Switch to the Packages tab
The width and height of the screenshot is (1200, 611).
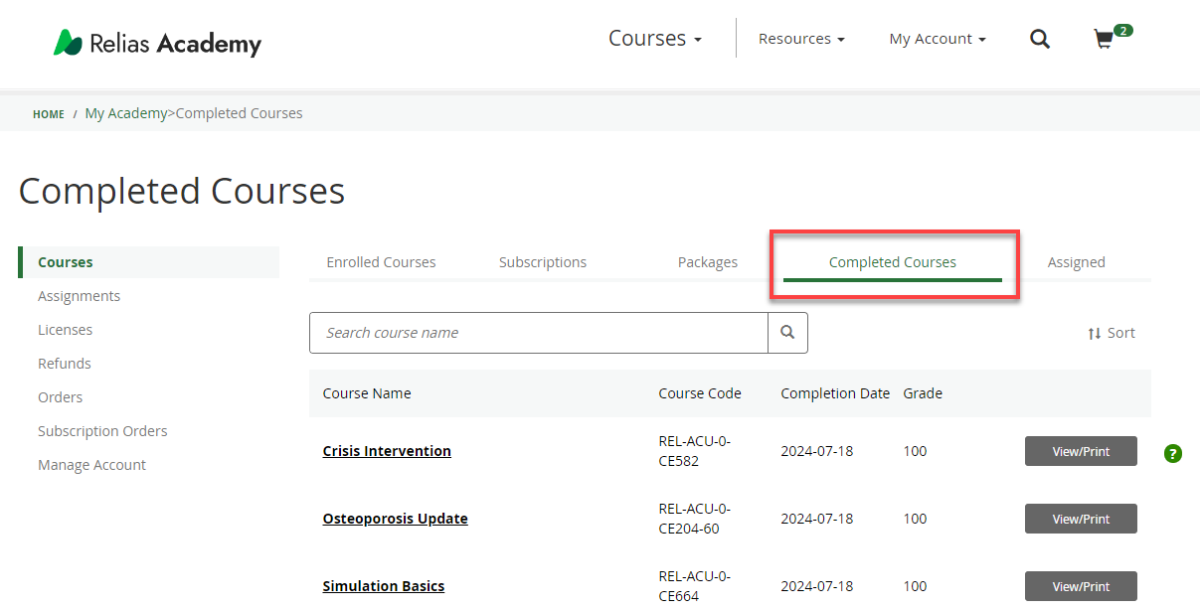pos(708,262)
